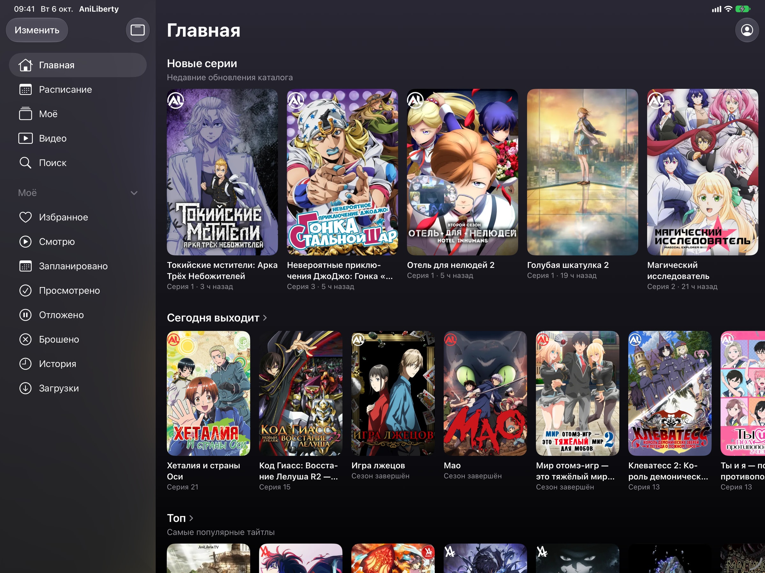Open Хеталия и страны Оси poster
This screenshot has height=573, width=765.
(208, 393)
